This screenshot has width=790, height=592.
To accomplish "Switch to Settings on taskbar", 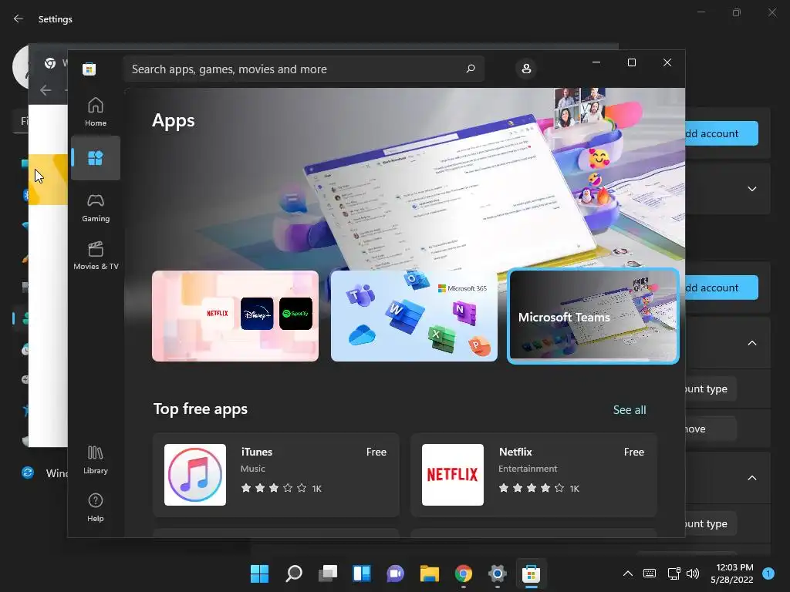I will tap(498, 573).
